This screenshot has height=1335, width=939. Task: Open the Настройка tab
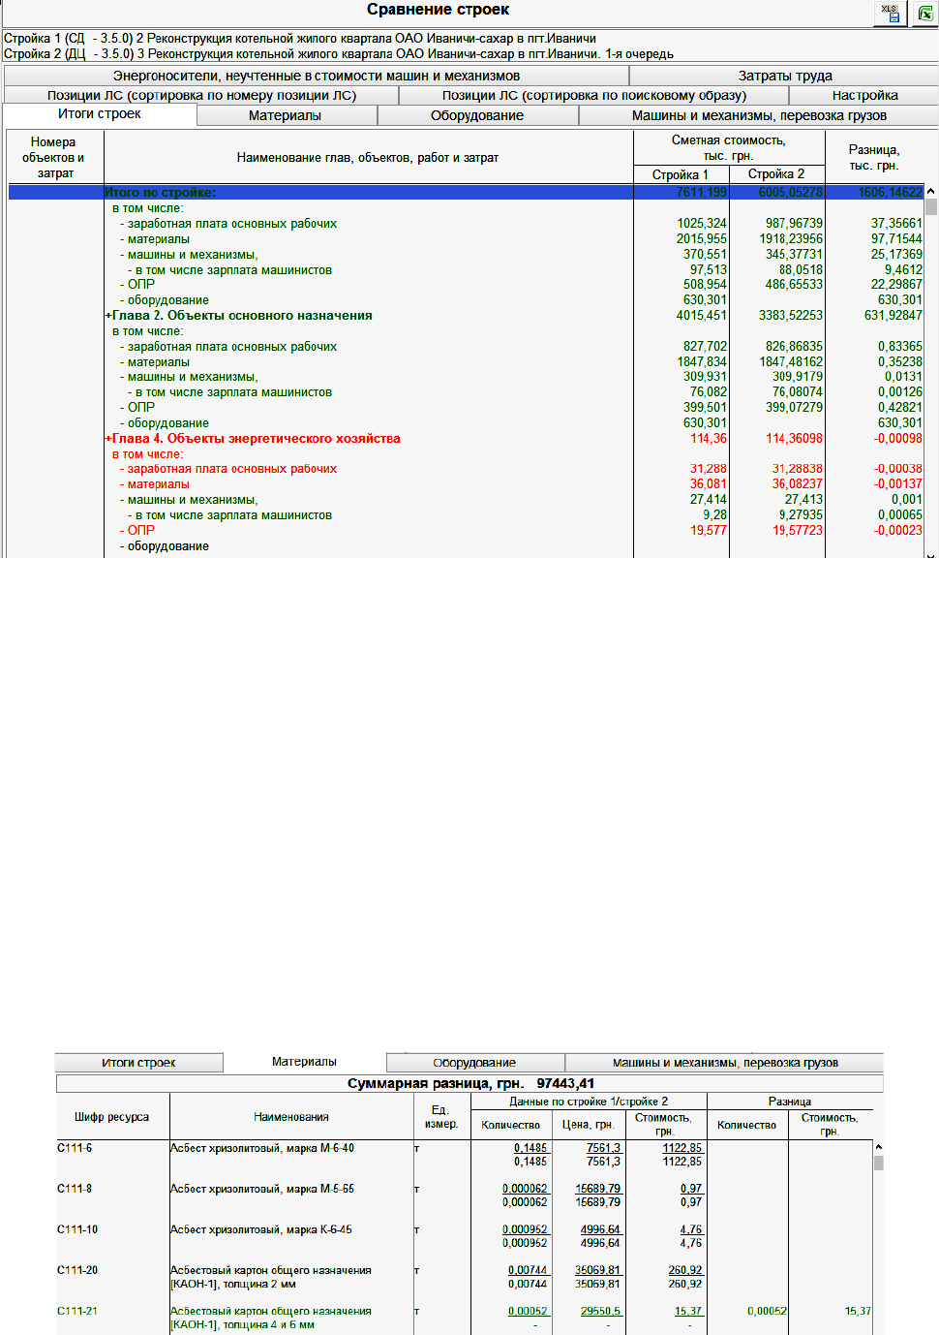(x=864, y=95)
